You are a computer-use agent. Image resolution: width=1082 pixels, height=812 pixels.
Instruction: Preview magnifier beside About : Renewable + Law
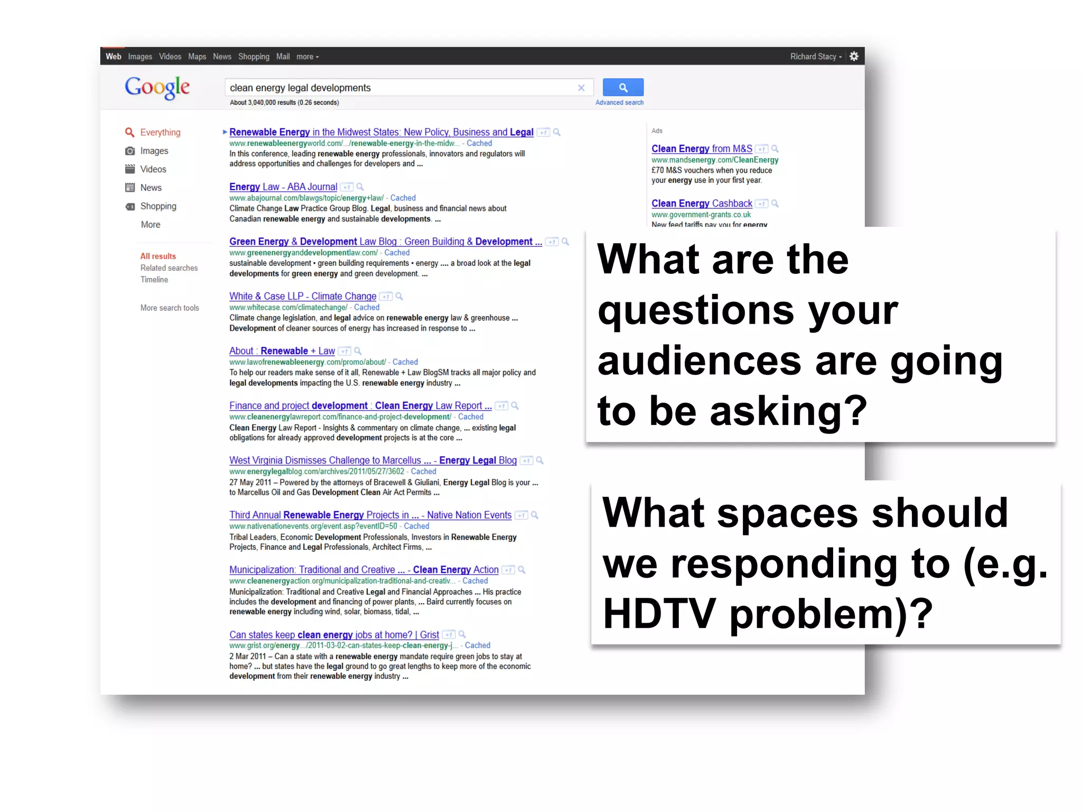(x=358, y=351)
